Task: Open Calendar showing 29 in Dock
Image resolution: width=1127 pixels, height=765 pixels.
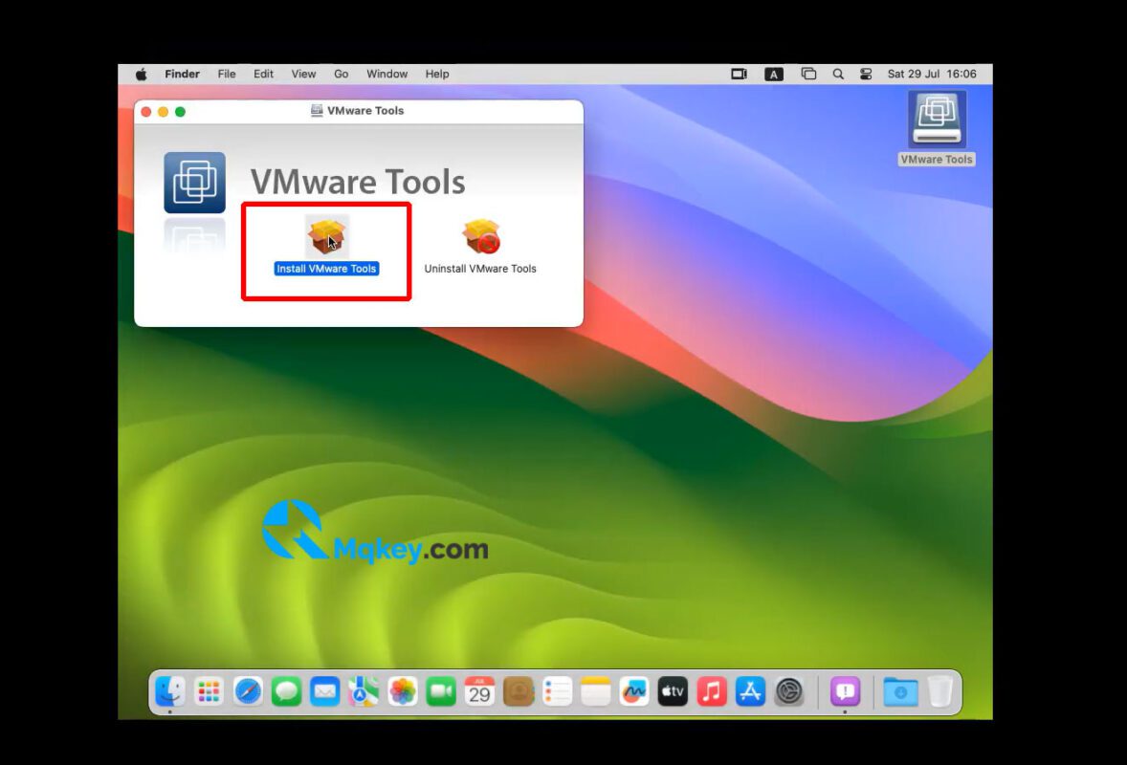Action: (479, 691)
